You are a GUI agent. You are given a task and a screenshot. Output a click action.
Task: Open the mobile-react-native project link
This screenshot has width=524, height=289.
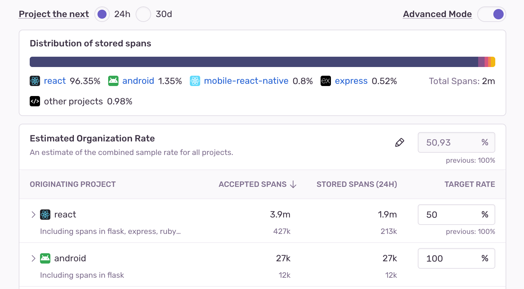[x=246, y=81]
